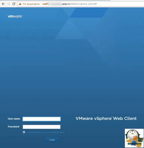
Task: Click the Login button
Action: click(x=52, y=140)
